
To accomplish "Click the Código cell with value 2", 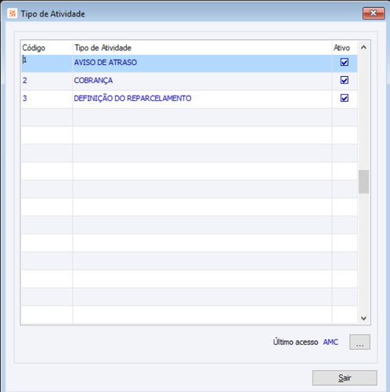I will tap(47, 81).
